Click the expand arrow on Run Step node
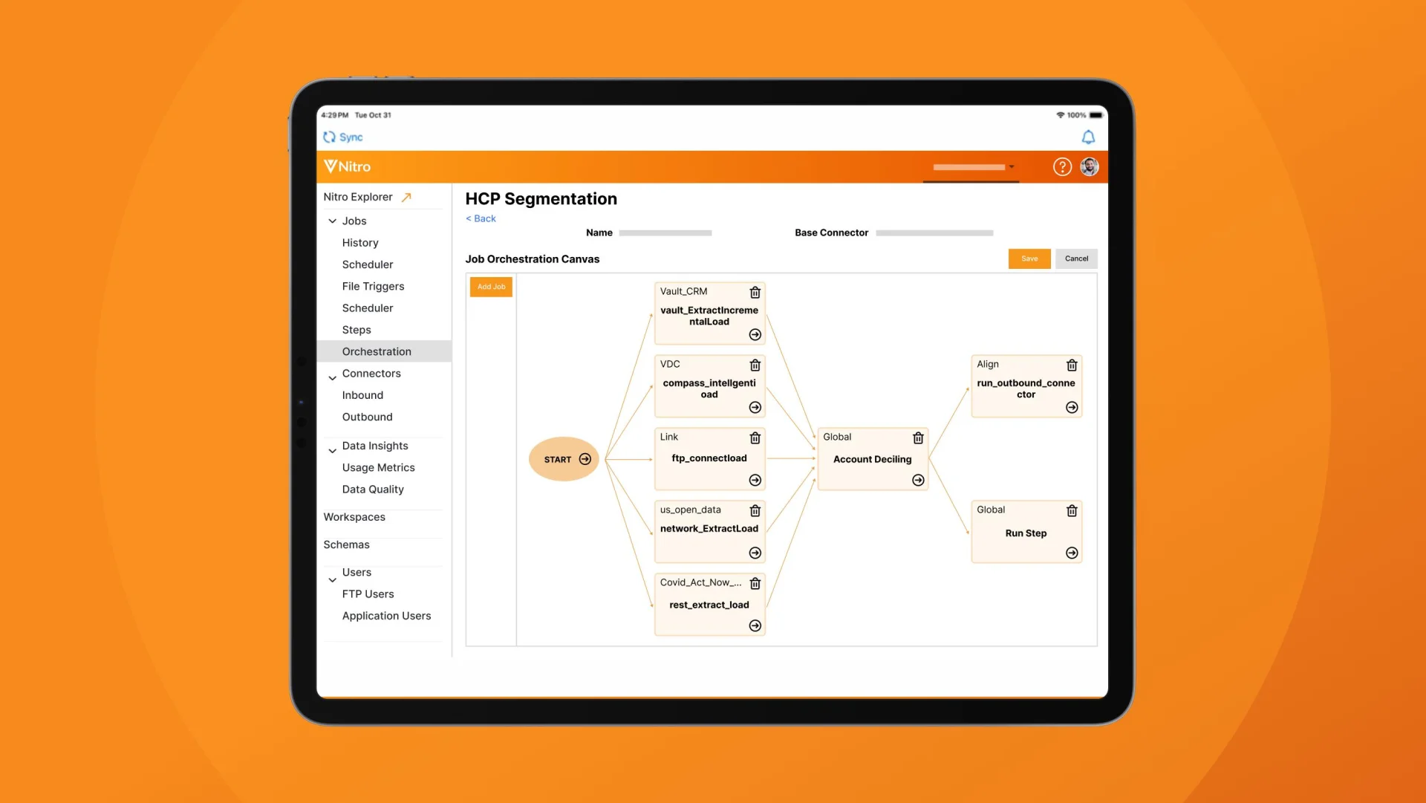 coord(1072,553)
